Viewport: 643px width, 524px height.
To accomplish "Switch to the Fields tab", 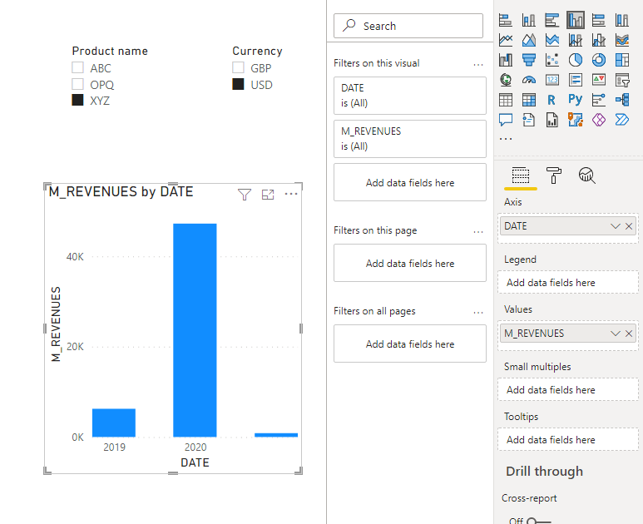I will tap(521, 175).
